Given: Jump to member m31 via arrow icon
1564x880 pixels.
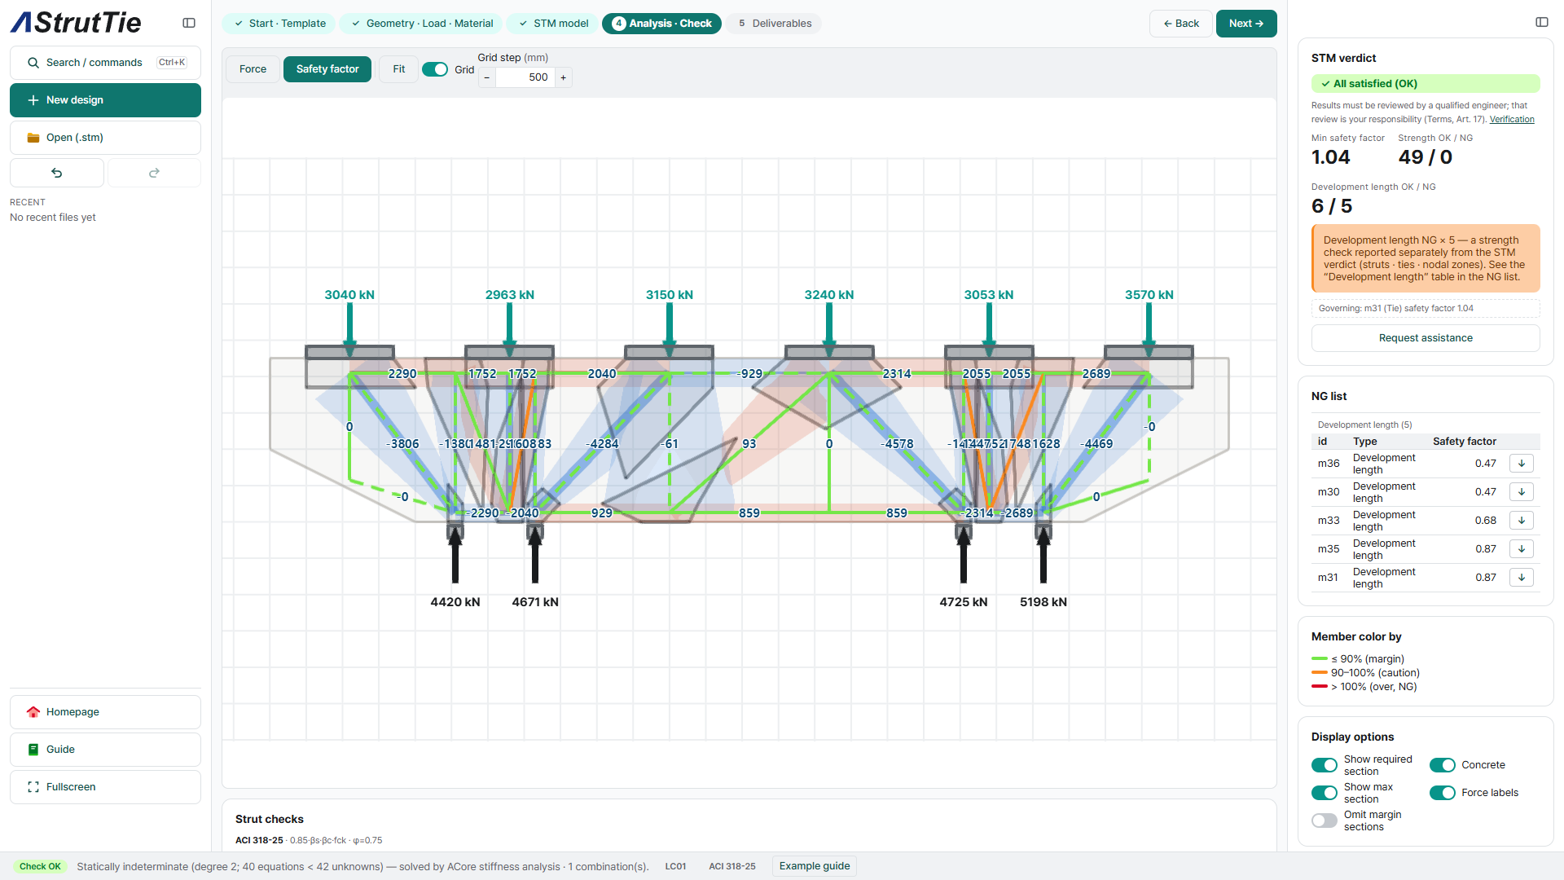Looking at the screenshot, I should point(1521,578).
